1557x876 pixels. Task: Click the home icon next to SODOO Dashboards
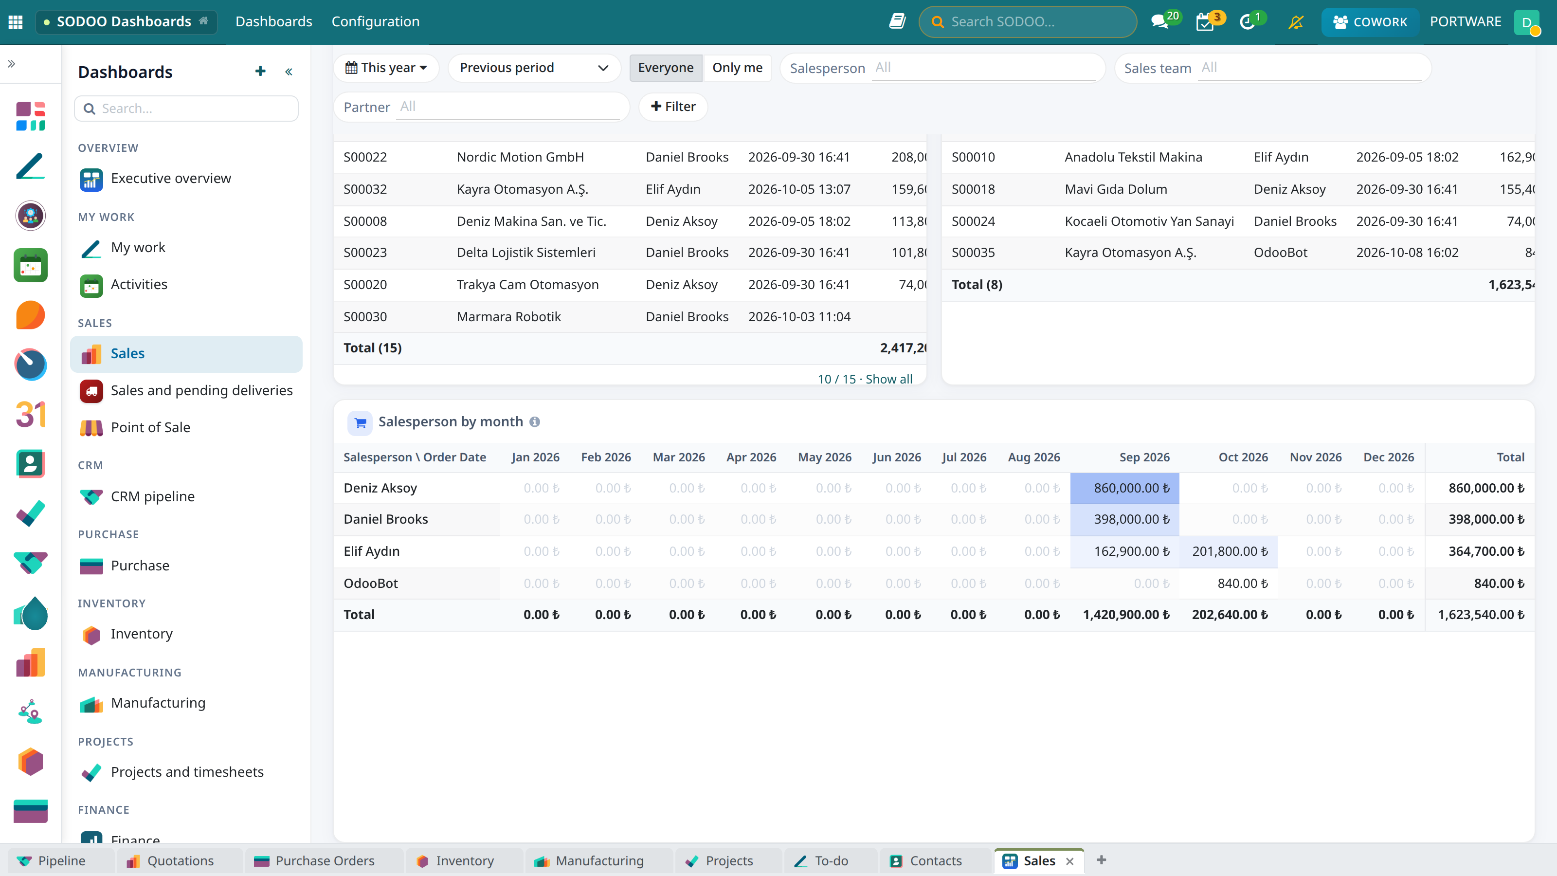(204, 20)
